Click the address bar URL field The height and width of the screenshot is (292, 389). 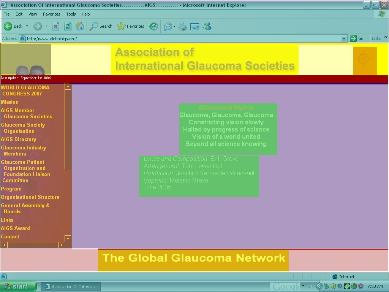[182, 38]
